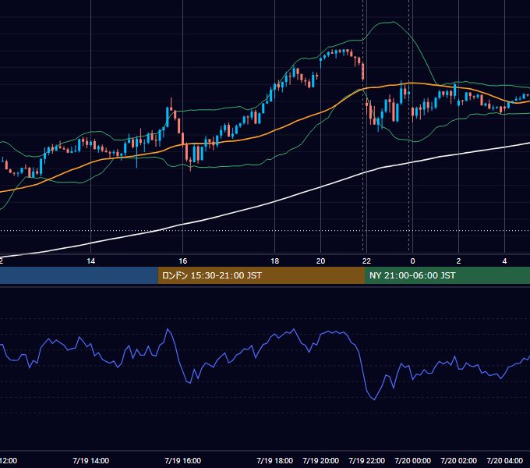
Task: Click the London session bar labeled 15:30-21:00 JST
Action: click(x=261, y=275)
